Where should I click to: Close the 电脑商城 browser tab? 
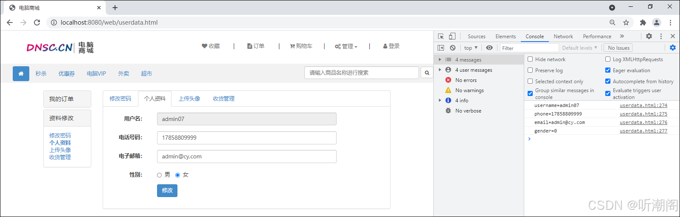(99, 8)
